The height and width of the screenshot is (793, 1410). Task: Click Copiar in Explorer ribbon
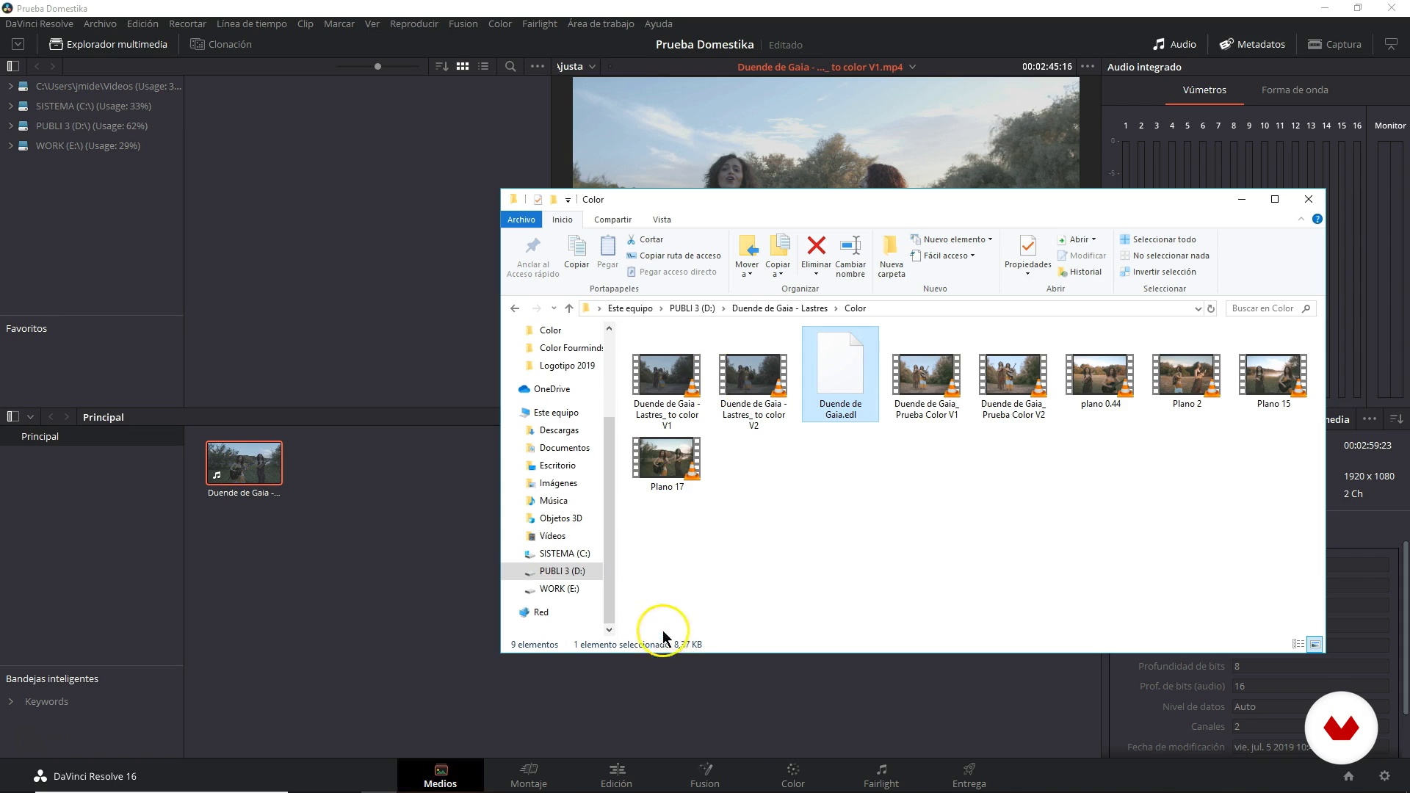pyautogui.click(x=576, y=253)
